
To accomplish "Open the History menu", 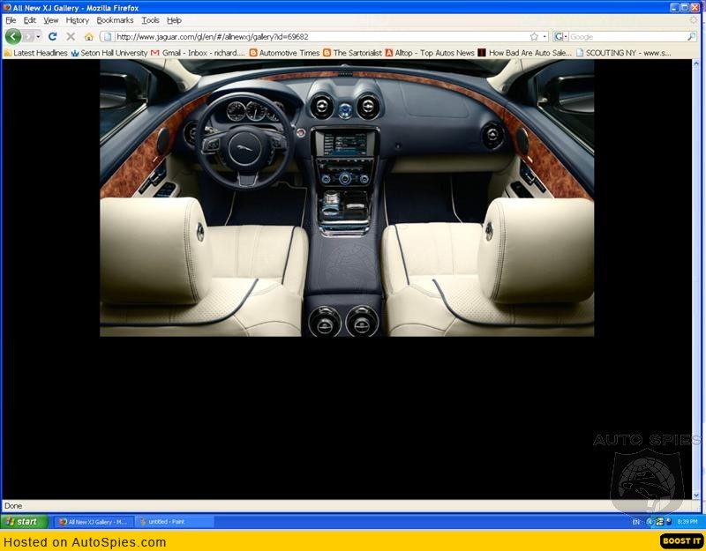I will tap(78, 20).
